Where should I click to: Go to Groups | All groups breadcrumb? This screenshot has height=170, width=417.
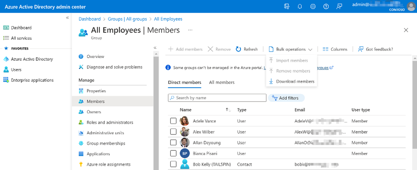coord(127,19)
